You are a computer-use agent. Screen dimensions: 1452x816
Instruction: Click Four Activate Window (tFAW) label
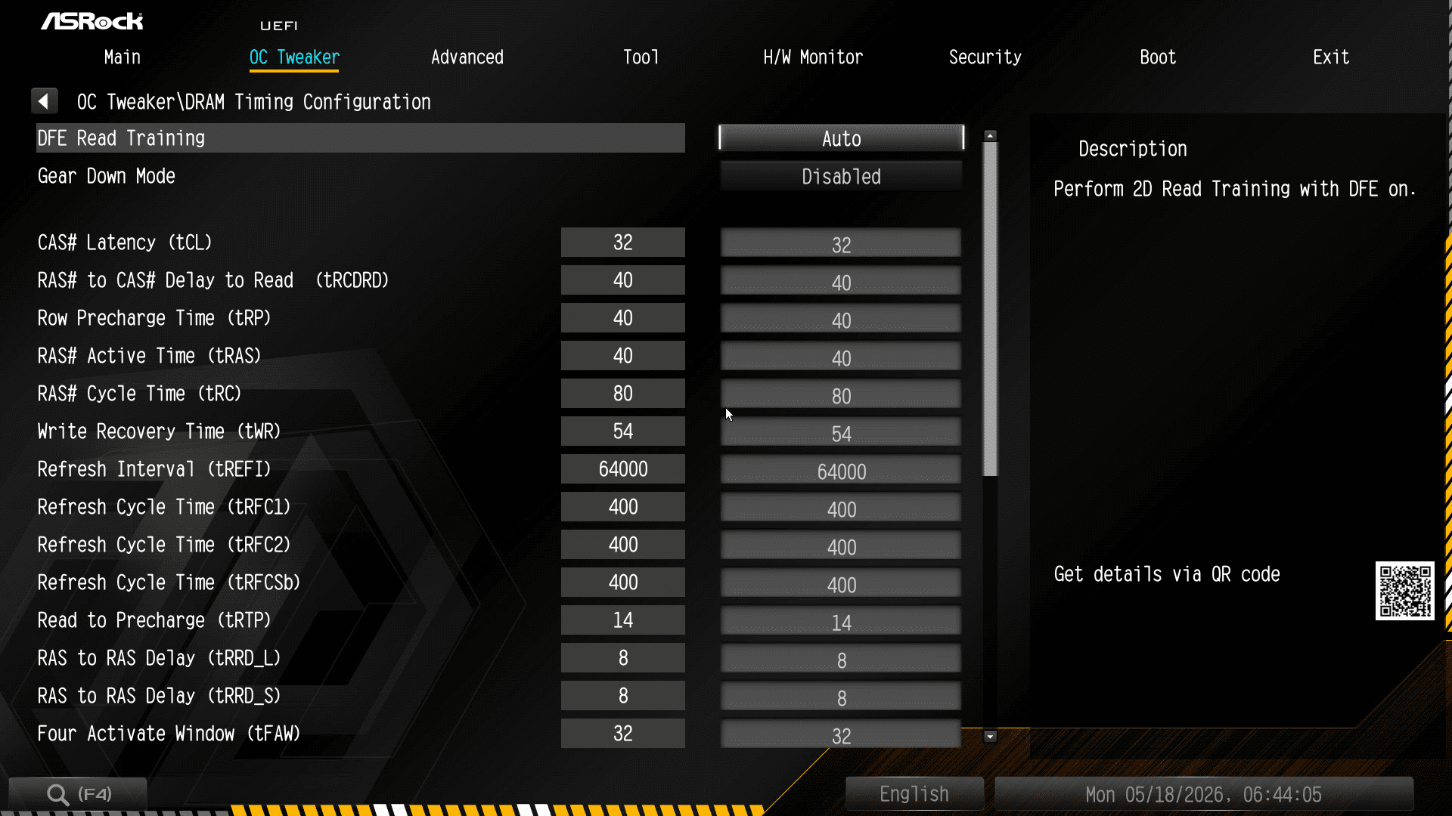[x=169, y=734]
